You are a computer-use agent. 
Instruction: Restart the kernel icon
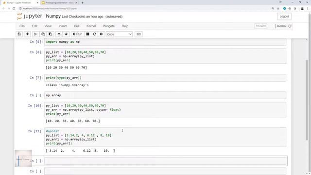(x=94, y=34)
